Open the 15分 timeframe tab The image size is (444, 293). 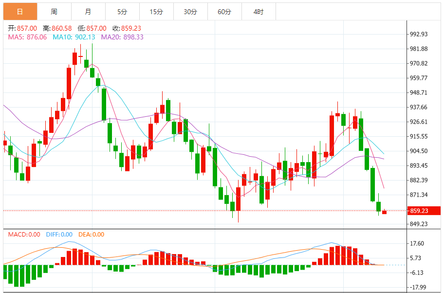(157, 12)
